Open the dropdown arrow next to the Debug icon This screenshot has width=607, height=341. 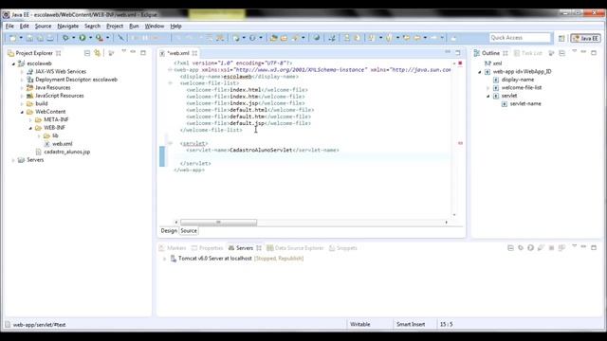click(74, 38)
